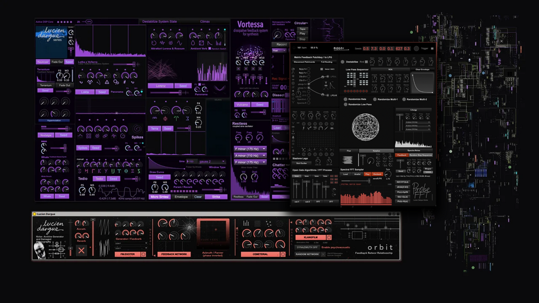
Task: Toggle the circle button beside FM.EXCITER in Orbit
Action: click(x=143, y=254)
